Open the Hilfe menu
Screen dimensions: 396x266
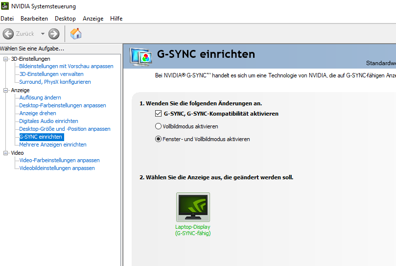pyautogui.click(x=116, y=19)
